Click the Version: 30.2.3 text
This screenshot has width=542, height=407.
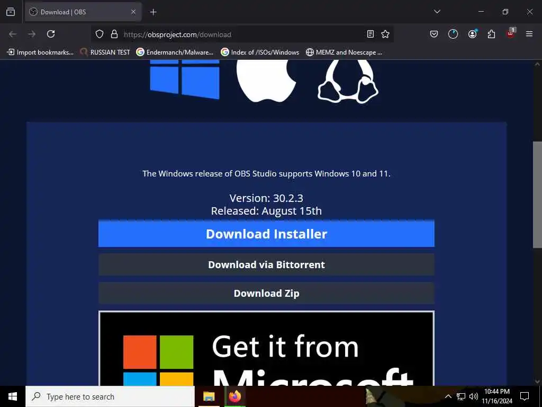click(x=266, y=198)
